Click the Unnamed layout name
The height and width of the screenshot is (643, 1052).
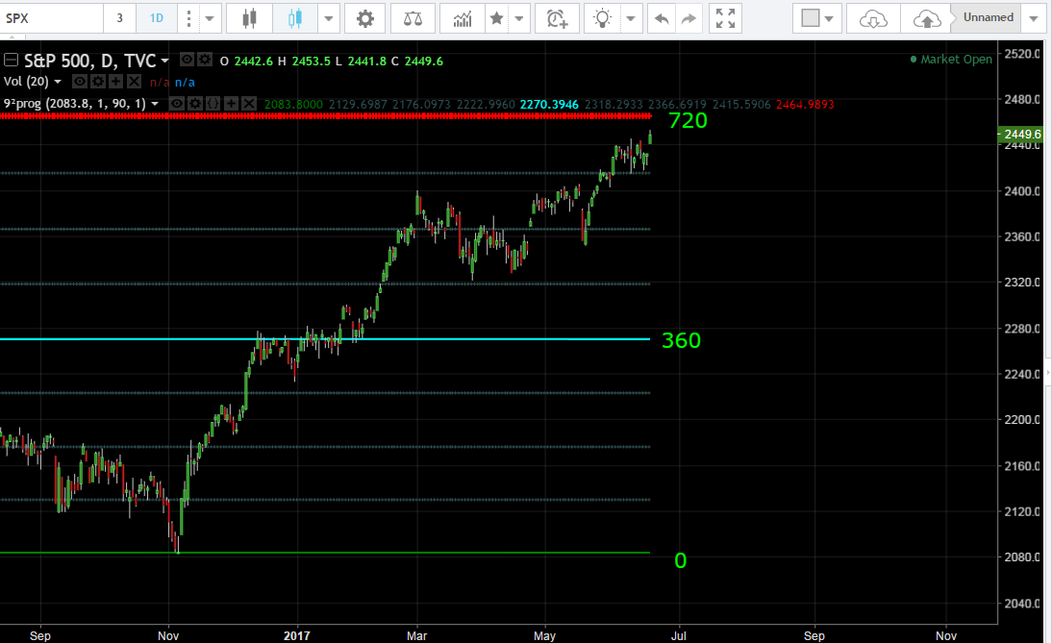pyautogui.click(x=988, y=18)
